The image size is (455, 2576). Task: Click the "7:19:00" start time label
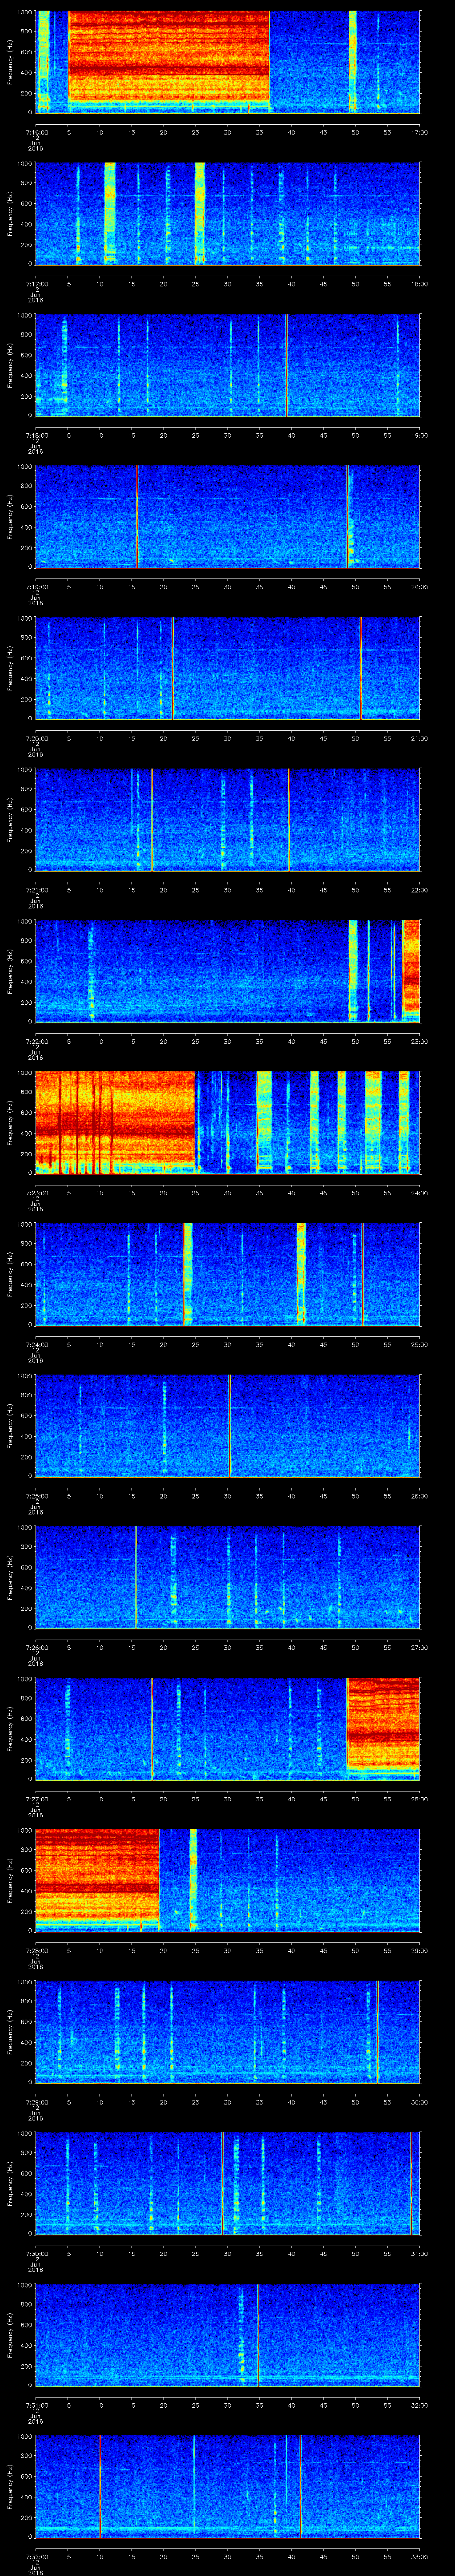[36, 588]
